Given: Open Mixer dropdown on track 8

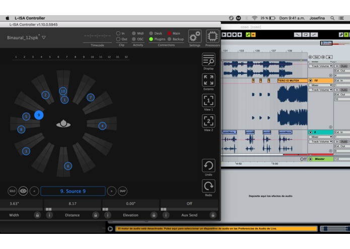Looking at the screenshot, I should (320, 137).
